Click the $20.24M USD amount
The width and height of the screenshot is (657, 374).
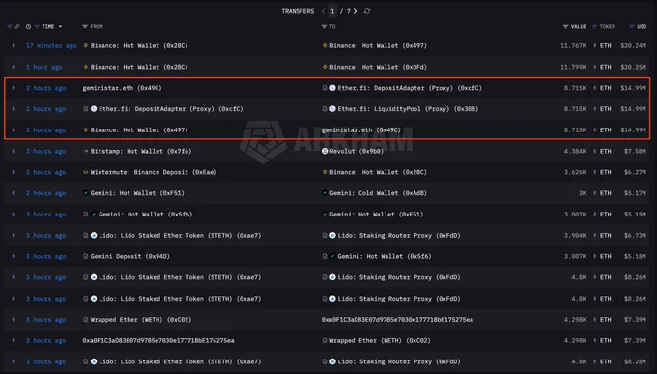pyautogui.click(x=633, y=45)
